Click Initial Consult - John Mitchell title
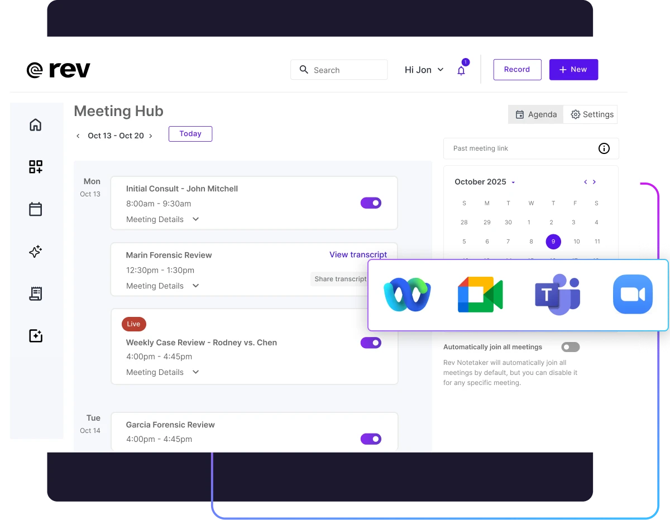670x520 pixels. 182,189
